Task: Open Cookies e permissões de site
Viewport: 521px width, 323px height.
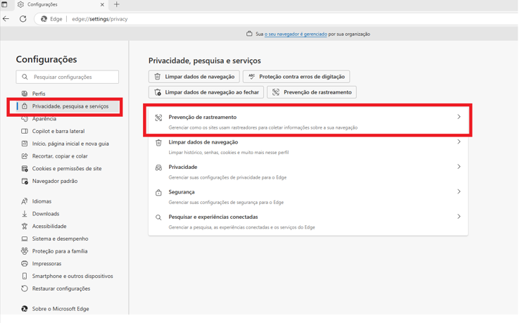Action: click(x=67, y=169)
